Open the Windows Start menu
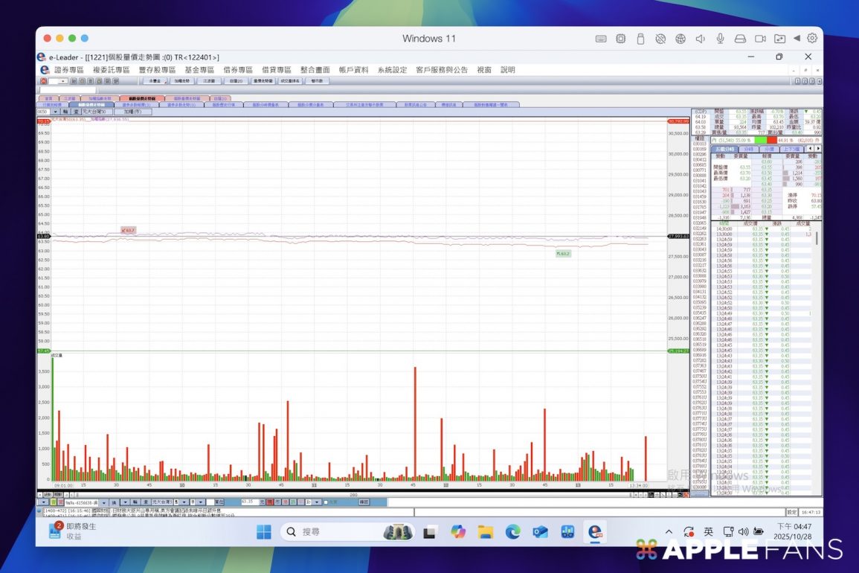Viewport: 859px width, 573px height. click(264, 532)
